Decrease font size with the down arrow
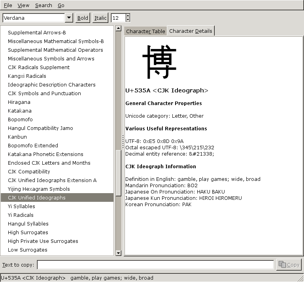 click(x=128, y=20)
